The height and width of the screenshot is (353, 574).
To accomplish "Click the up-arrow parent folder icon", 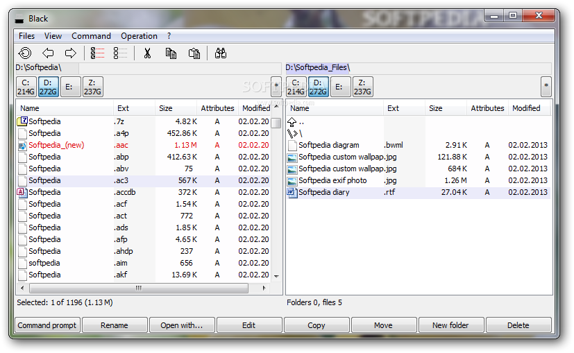I will pos(292,121).
